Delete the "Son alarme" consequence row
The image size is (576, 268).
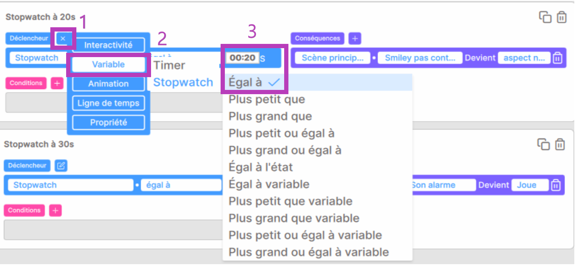(x=556, y=185)
